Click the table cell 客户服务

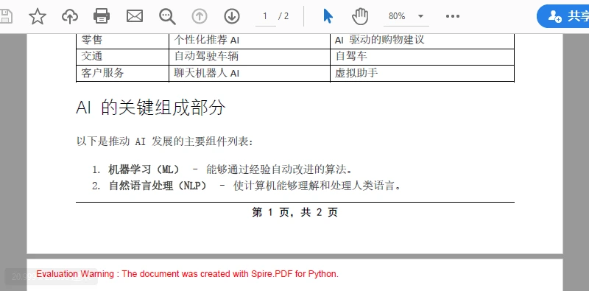click(122, 73)
